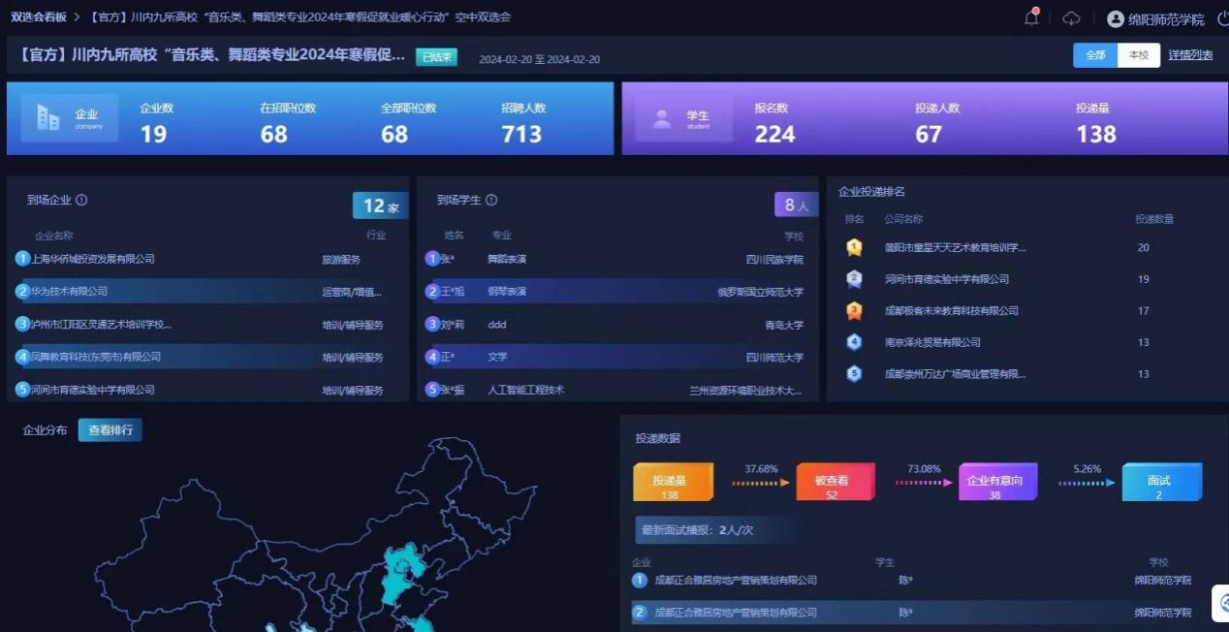Click the gold first-place medal icon

click(854, 248)
